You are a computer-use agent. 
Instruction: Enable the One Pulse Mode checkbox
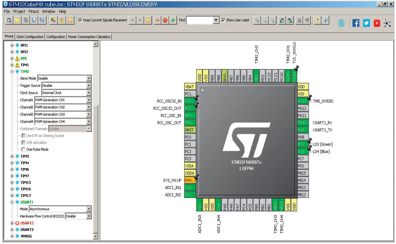coord(23,149)
